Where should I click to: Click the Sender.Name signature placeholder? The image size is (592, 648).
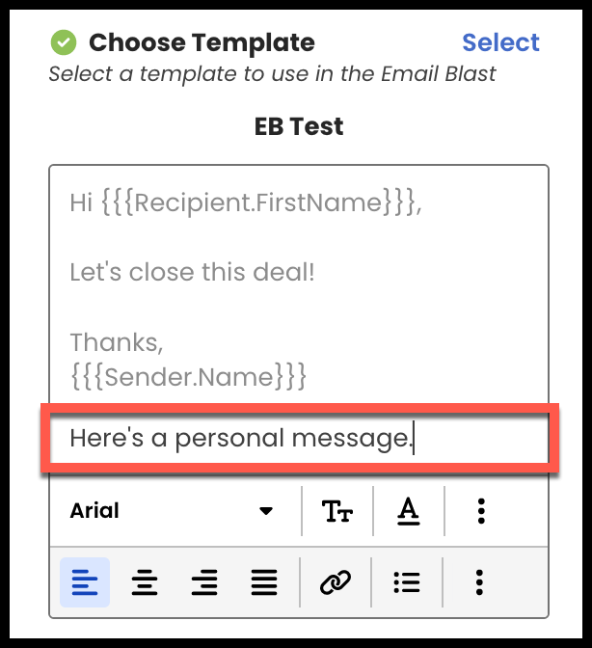[188, 376]
